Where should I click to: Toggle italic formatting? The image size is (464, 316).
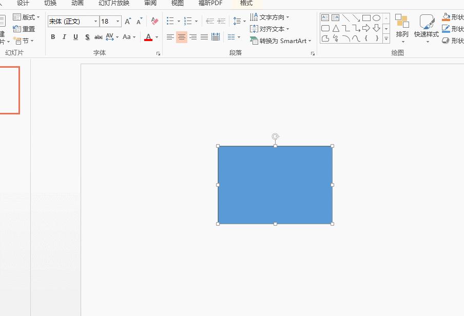(64, 37)
